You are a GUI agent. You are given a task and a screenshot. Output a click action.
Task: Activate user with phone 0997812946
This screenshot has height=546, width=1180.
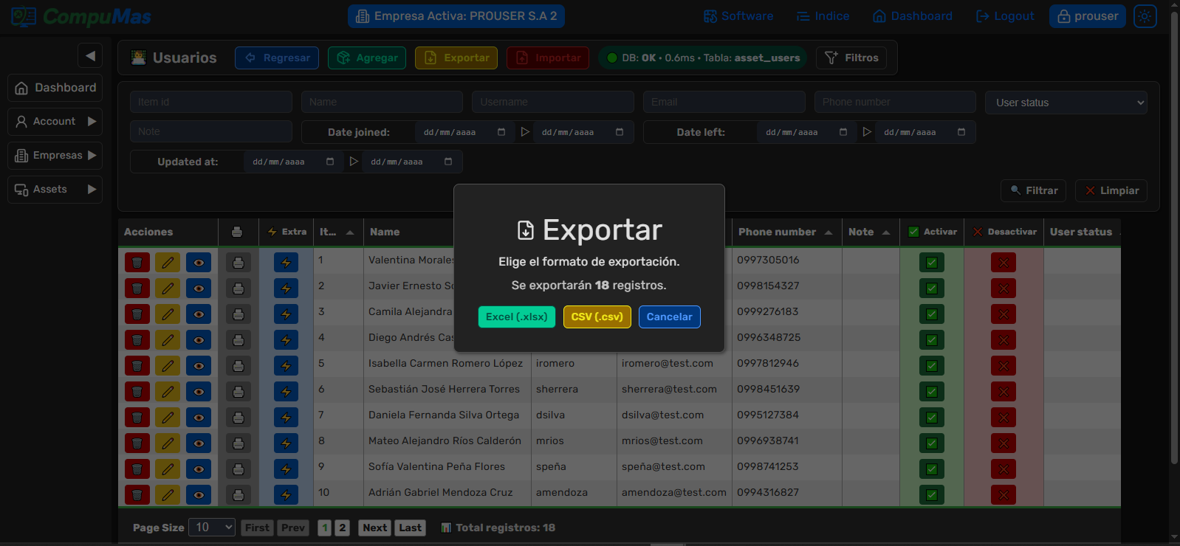(932, 366)
